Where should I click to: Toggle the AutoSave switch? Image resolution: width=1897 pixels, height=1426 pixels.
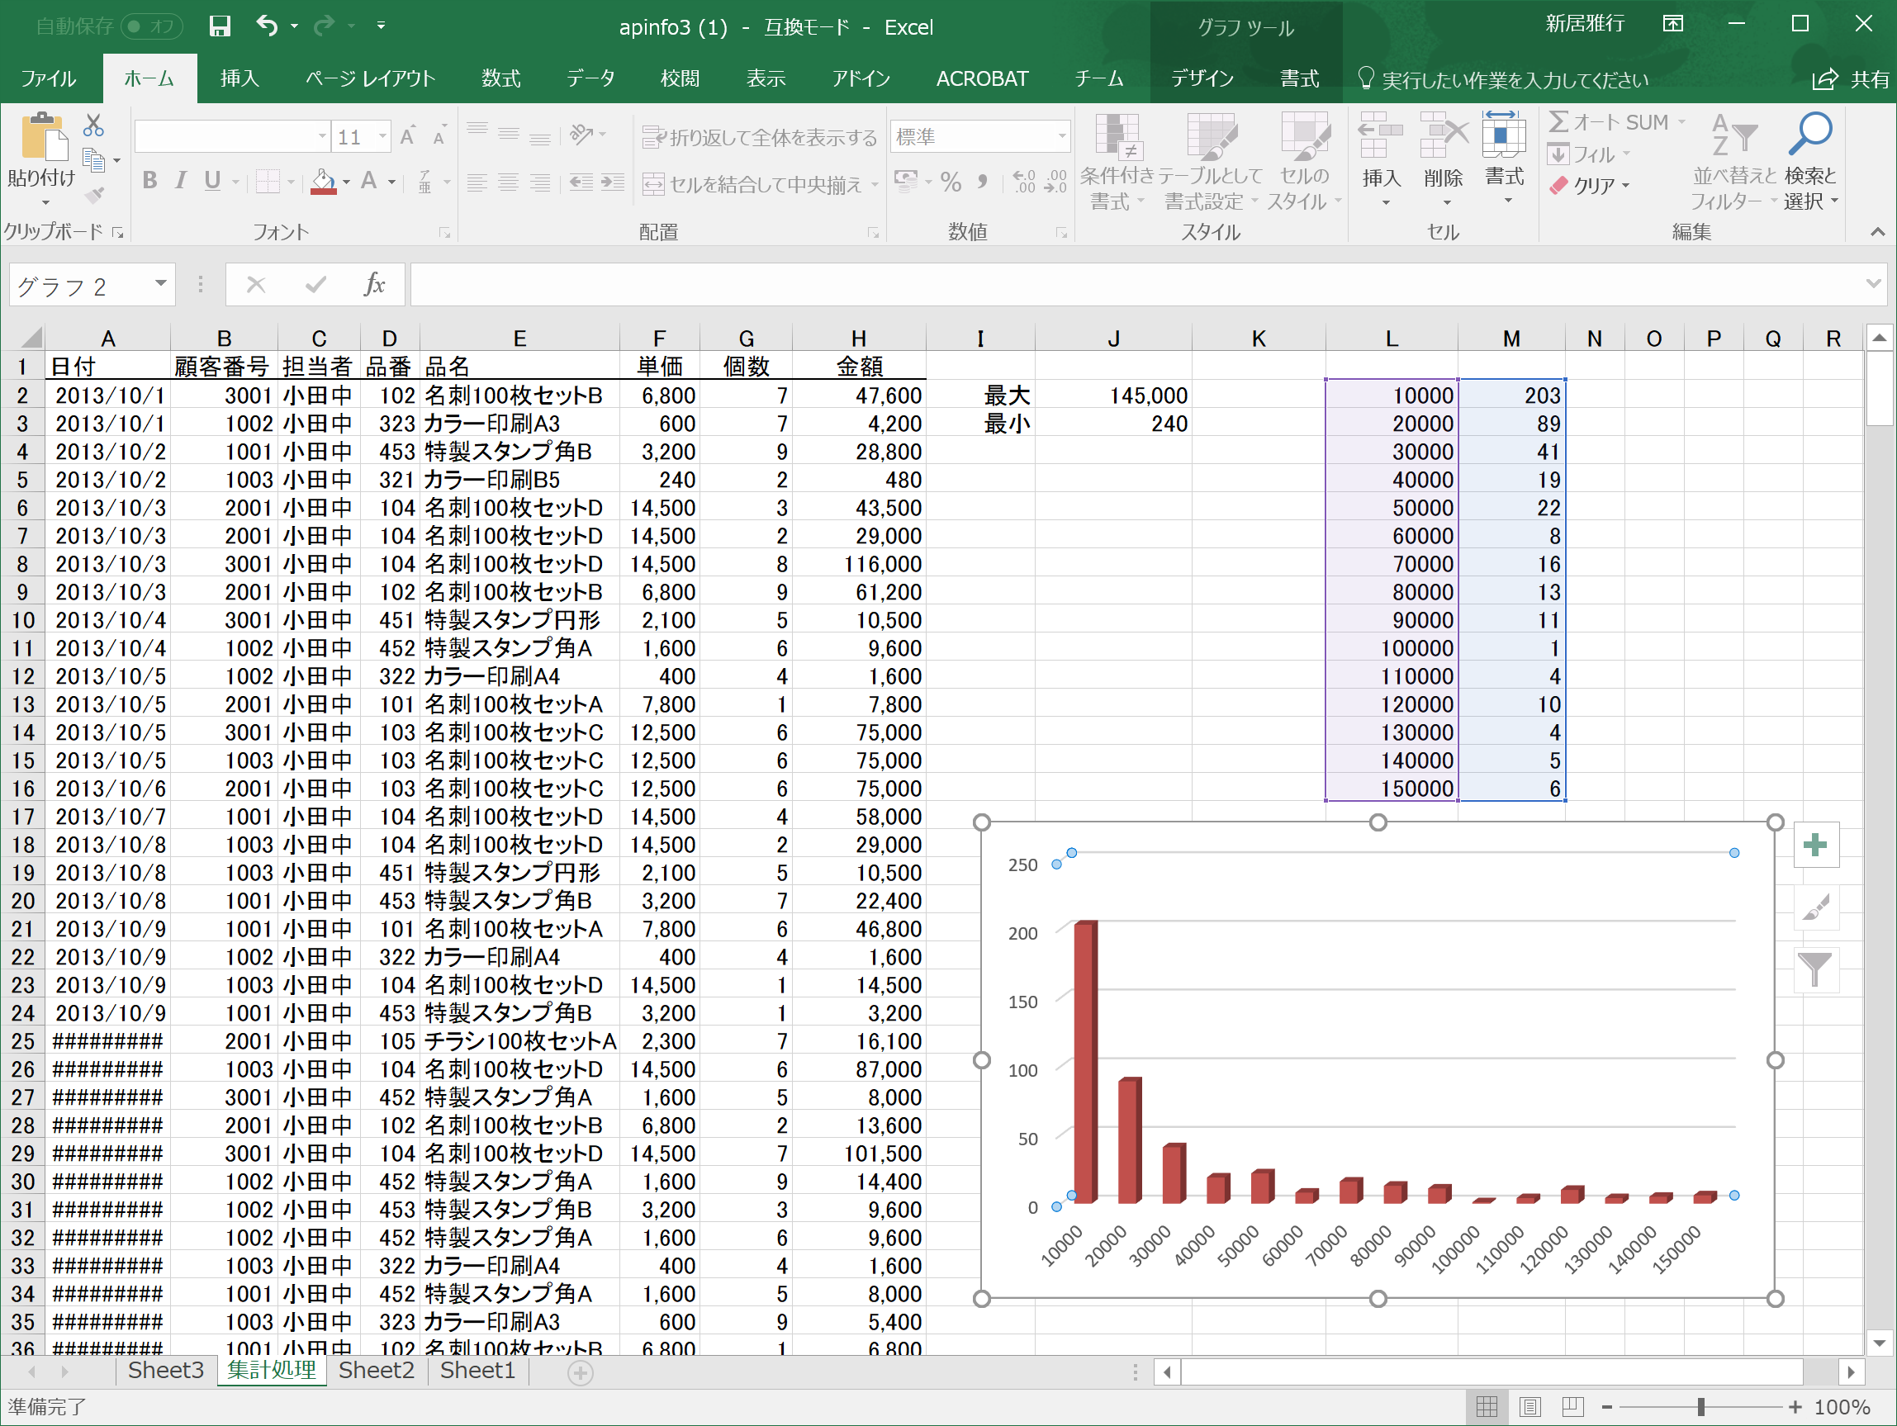point(154,26)
